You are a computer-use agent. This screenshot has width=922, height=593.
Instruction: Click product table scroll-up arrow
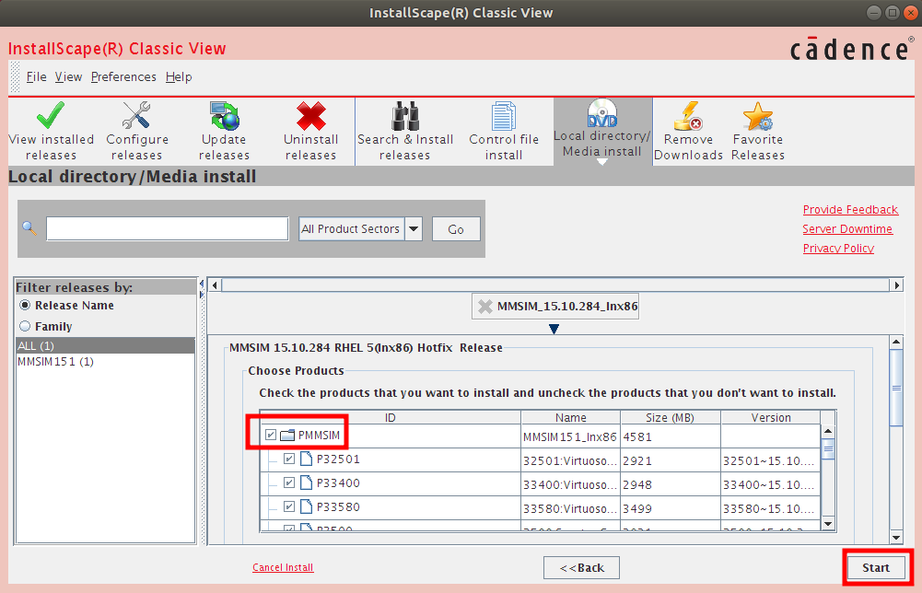pyautogui.click(x=828, y=431)
